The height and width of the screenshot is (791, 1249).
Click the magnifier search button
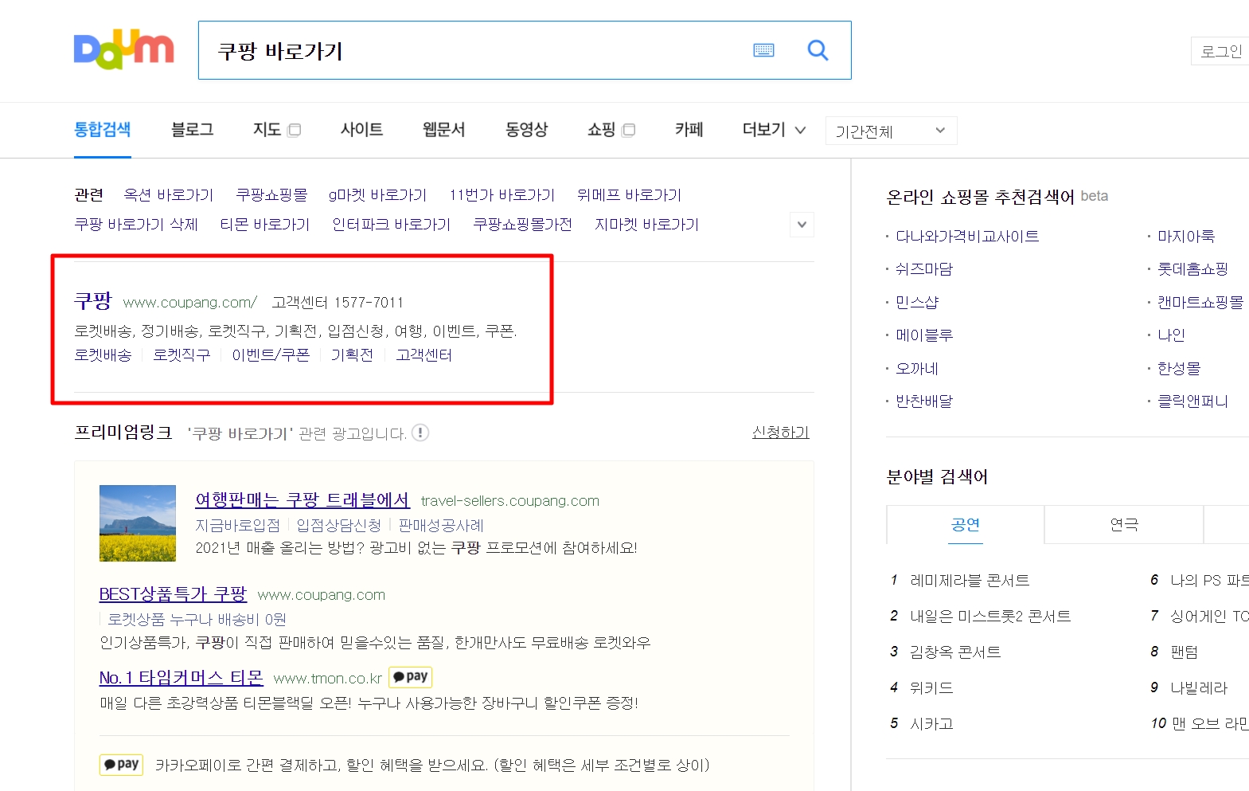818,50
